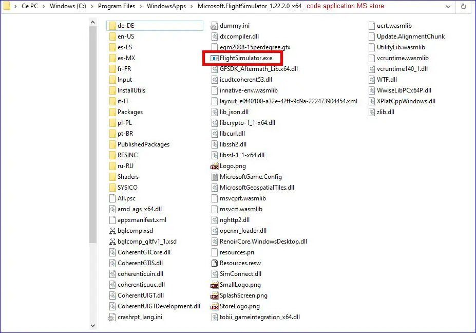Select the Packages folder icon
Image resolution: width=476 pixels, height=333 pixels.
[112, 112]
